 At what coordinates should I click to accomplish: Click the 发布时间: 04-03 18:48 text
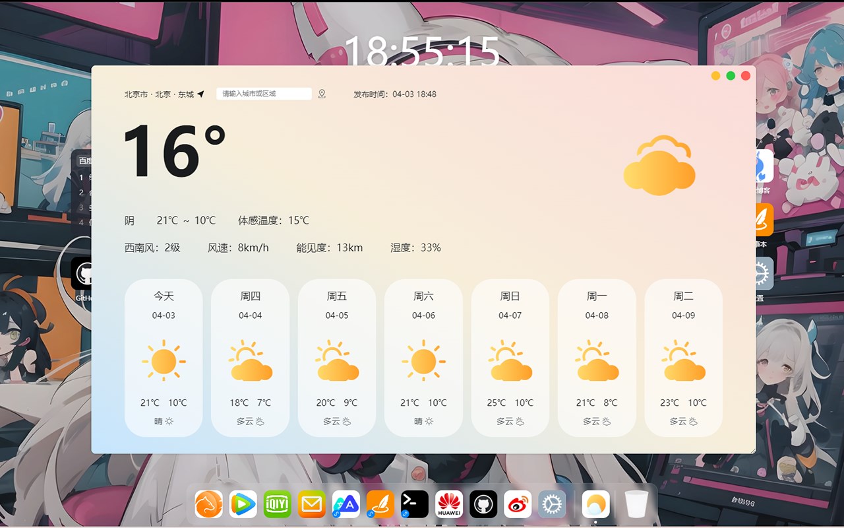coord(395,94)
